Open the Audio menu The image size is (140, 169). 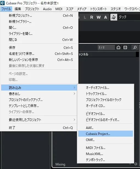(x=47, y=9)
